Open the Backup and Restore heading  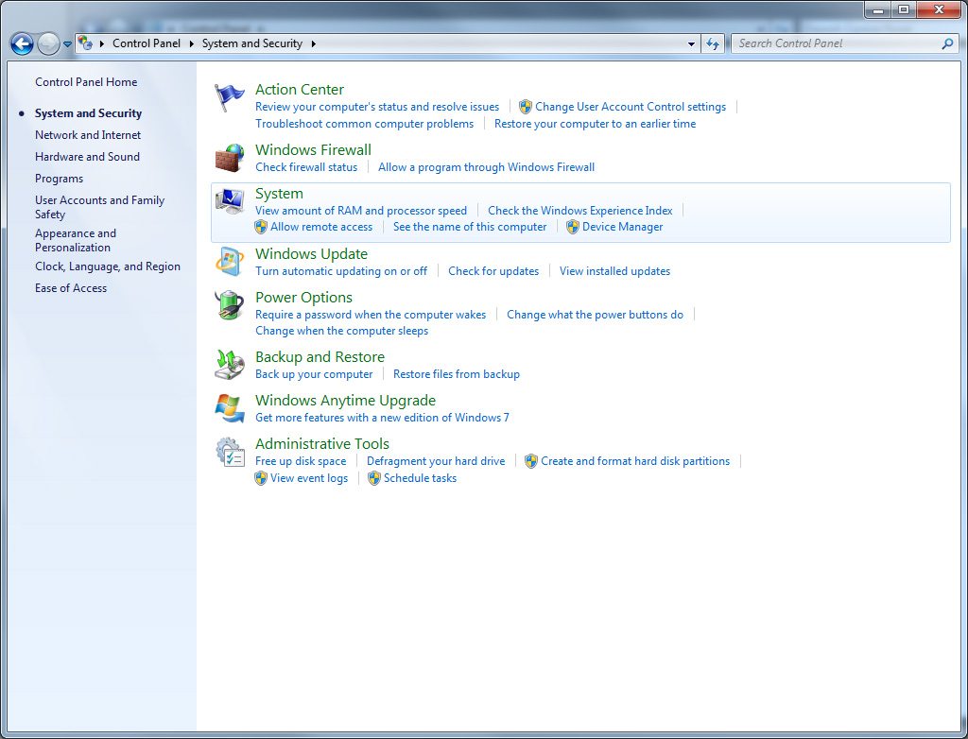tap(320, 357)
